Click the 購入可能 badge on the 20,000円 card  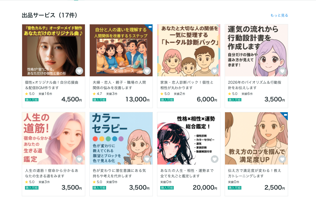[167, 188]
